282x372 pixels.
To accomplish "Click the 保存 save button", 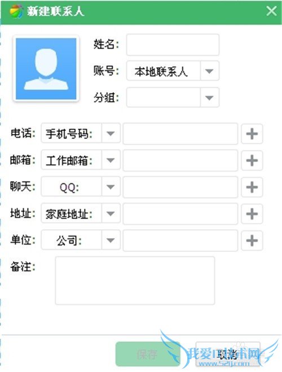I will 148,354.
